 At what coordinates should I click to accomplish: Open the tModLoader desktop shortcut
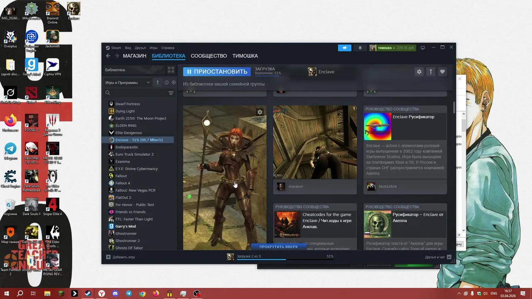[x=32, y=11]
